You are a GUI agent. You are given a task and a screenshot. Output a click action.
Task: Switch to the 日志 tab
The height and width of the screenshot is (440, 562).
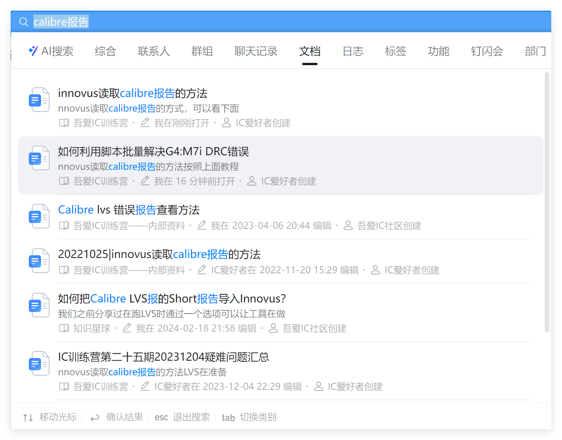coord(353,51)
